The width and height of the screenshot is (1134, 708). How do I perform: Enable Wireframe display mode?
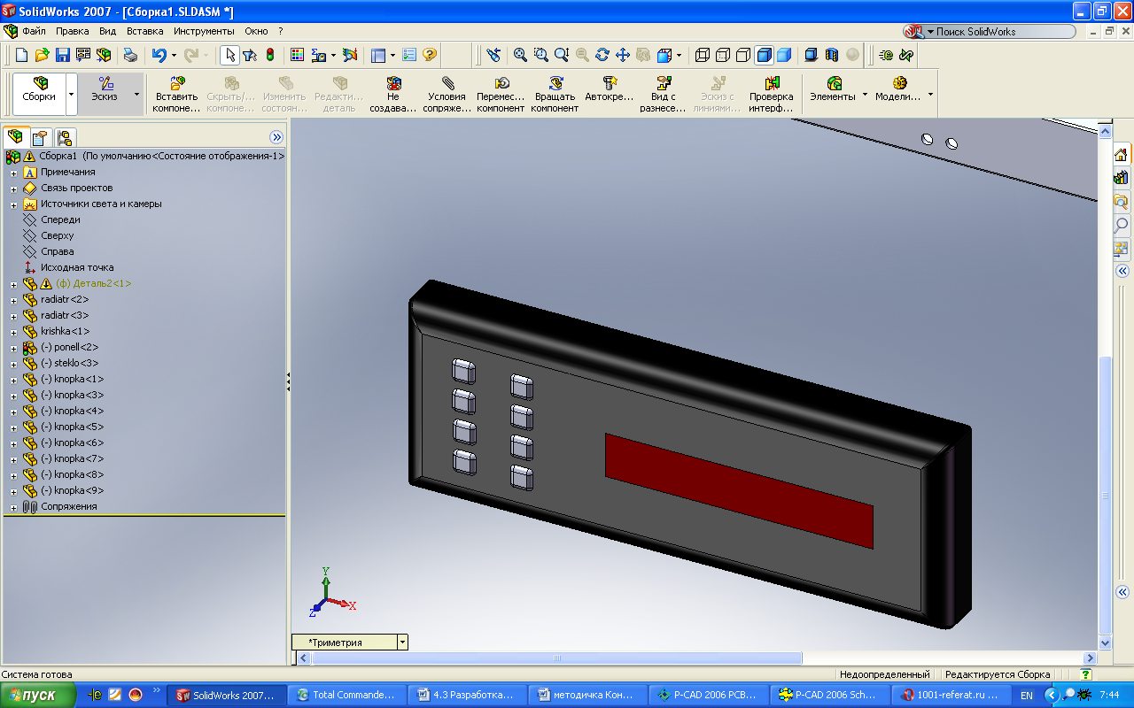(x=703, y=55)
